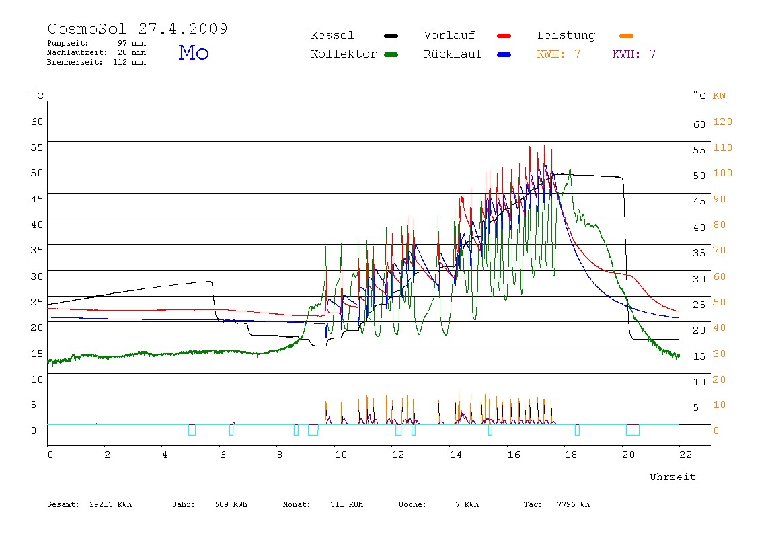
Task: Select the "7796 Wh" daily value
Action: (573, 504)
